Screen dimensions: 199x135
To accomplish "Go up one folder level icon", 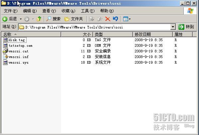I will 39,19.
